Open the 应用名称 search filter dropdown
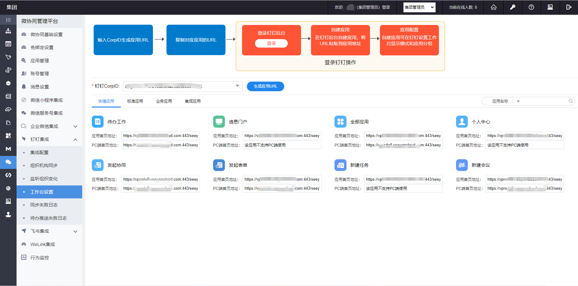Viewport: 578px width, 286px height. [x=506, y=101]
